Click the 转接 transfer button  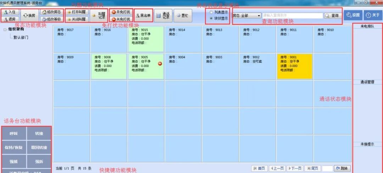(39, 133)
